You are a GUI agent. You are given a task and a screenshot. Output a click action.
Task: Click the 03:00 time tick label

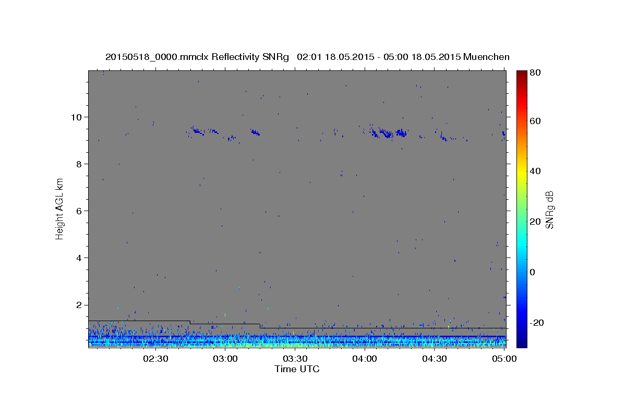click(x=225, y=359)
